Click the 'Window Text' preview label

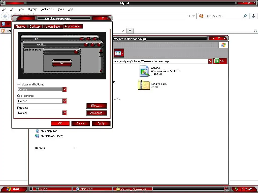tap(32, 50)
